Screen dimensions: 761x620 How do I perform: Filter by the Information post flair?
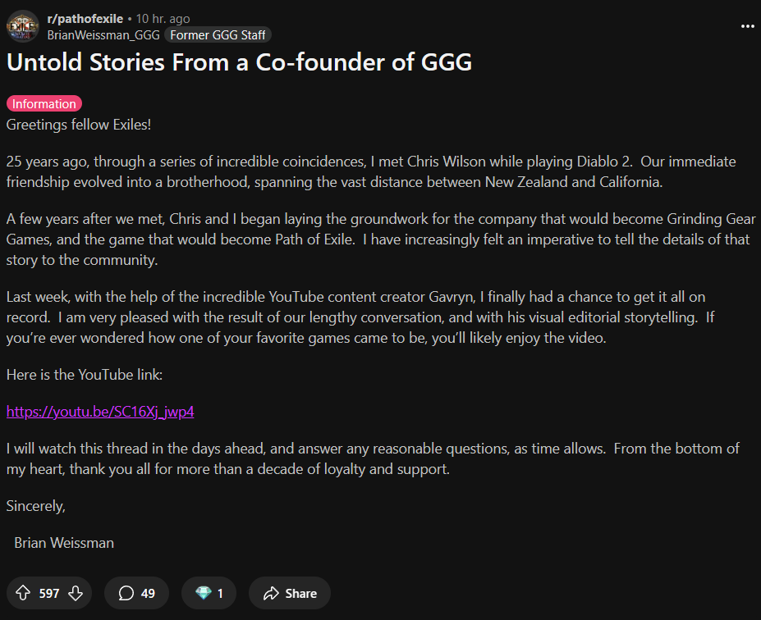44,103
